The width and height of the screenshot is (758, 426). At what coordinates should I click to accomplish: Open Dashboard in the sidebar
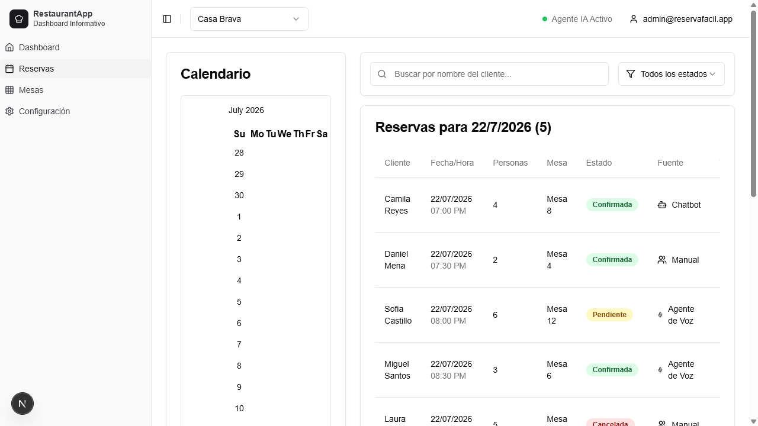click(76, 47)
